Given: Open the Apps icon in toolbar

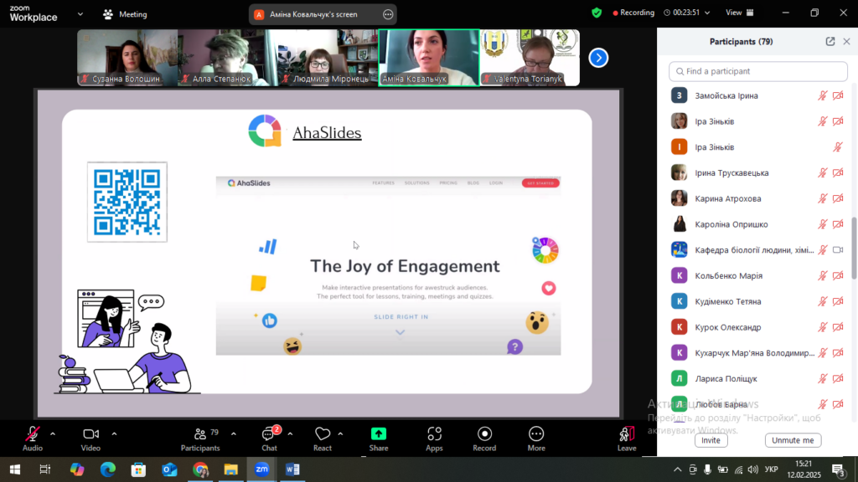Looking at the screenshot, I should [x=434, y=434].
